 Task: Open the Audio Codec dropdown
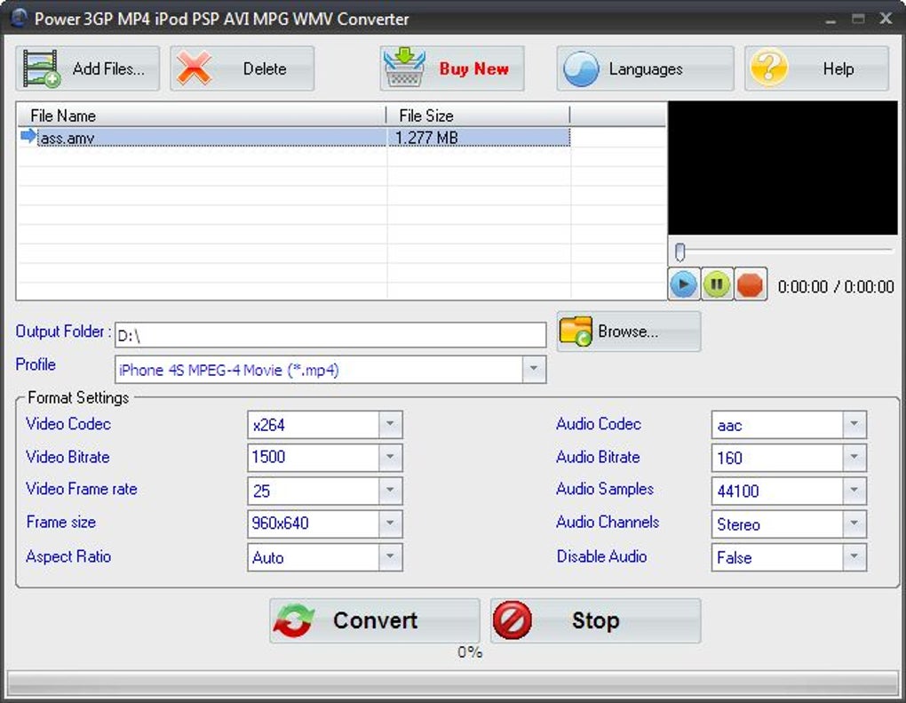pos(854,425)
